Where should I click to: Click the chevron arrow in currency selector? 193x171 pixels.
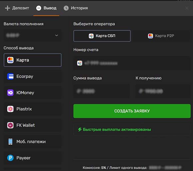(x=56, y=36)
